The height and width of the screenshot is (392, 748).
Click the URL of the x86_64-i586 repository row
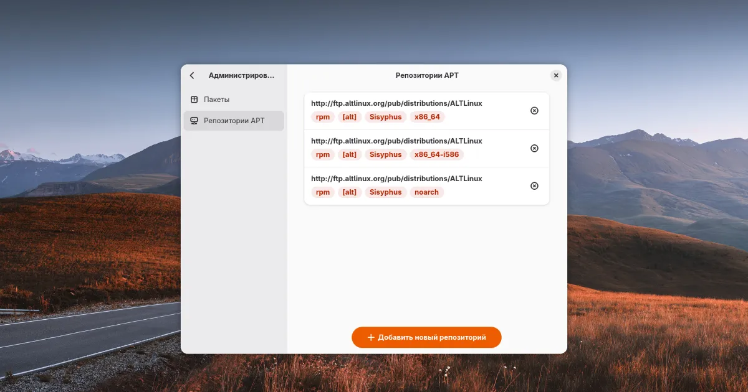396,141
